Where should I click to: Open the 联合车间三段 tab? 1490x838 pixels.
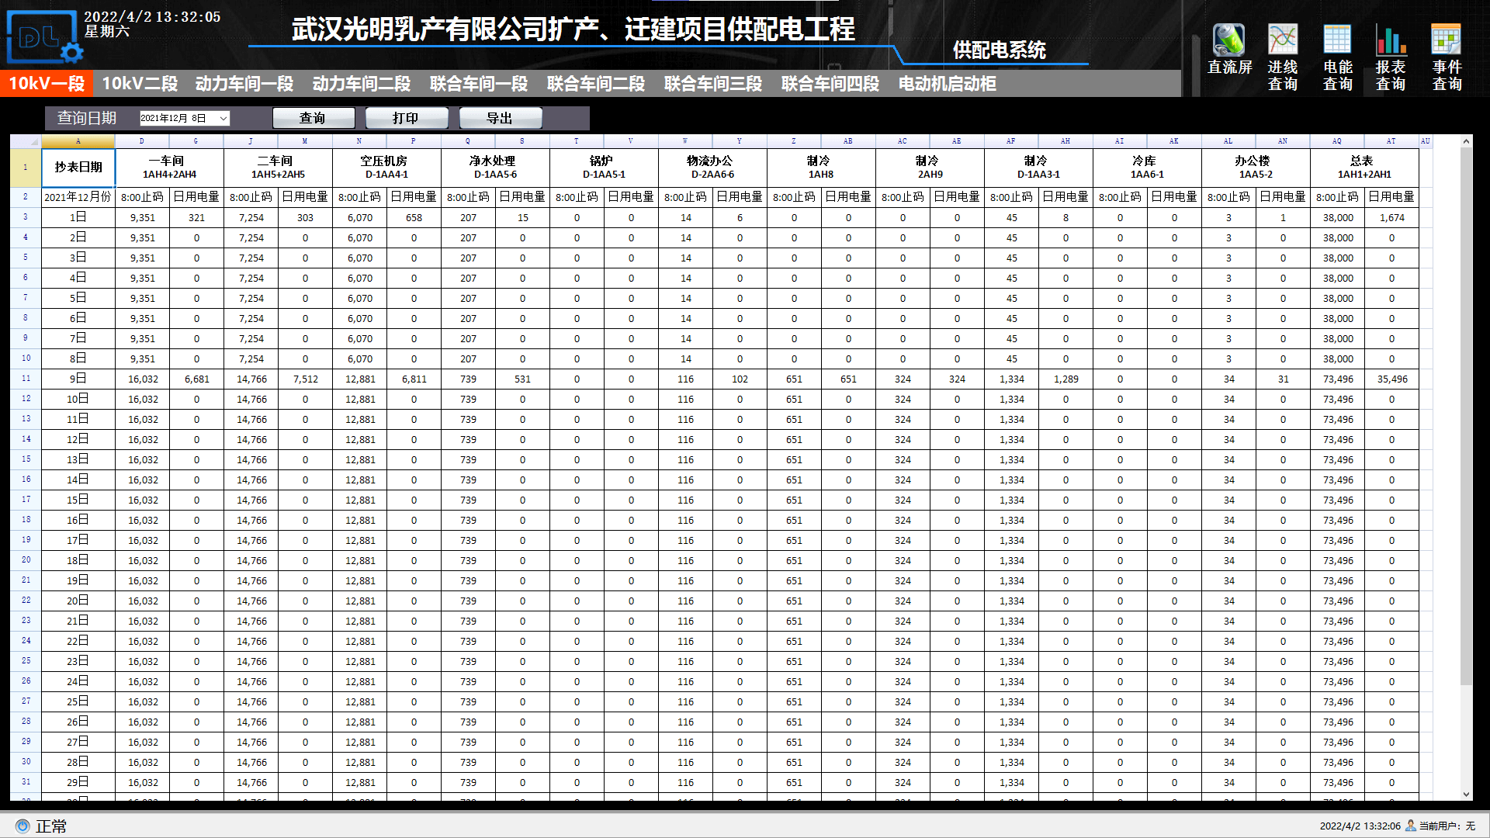click(713, 84)
